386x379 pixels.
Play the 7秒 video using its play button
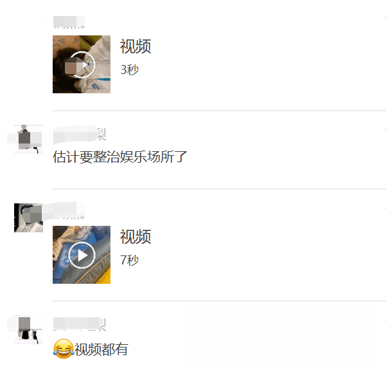(82, 255)
